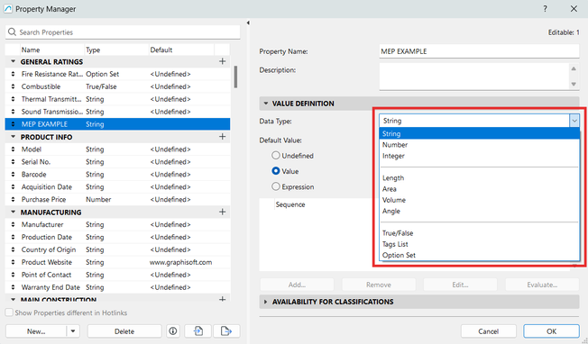Collapse the Value Definition section
The image size is (588, 344).
[266, 104]
